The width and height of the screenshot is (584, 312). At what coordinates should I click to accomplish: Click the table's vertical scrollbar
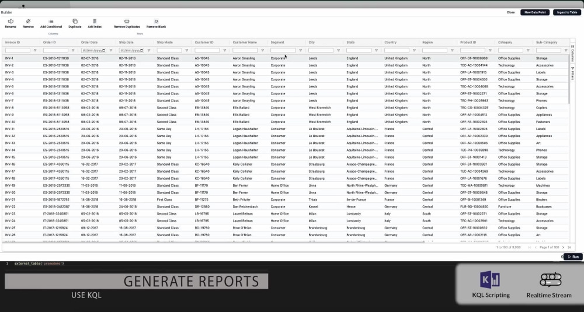coord(568,79)
